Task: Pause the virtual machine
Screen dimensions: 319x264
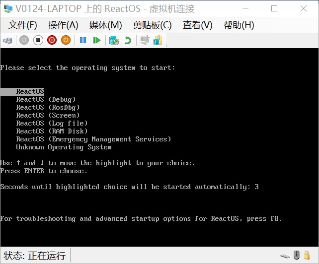Action: (x=83, y=40)
